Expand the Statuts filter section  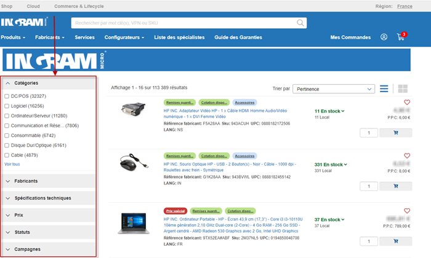pos(49,232)
